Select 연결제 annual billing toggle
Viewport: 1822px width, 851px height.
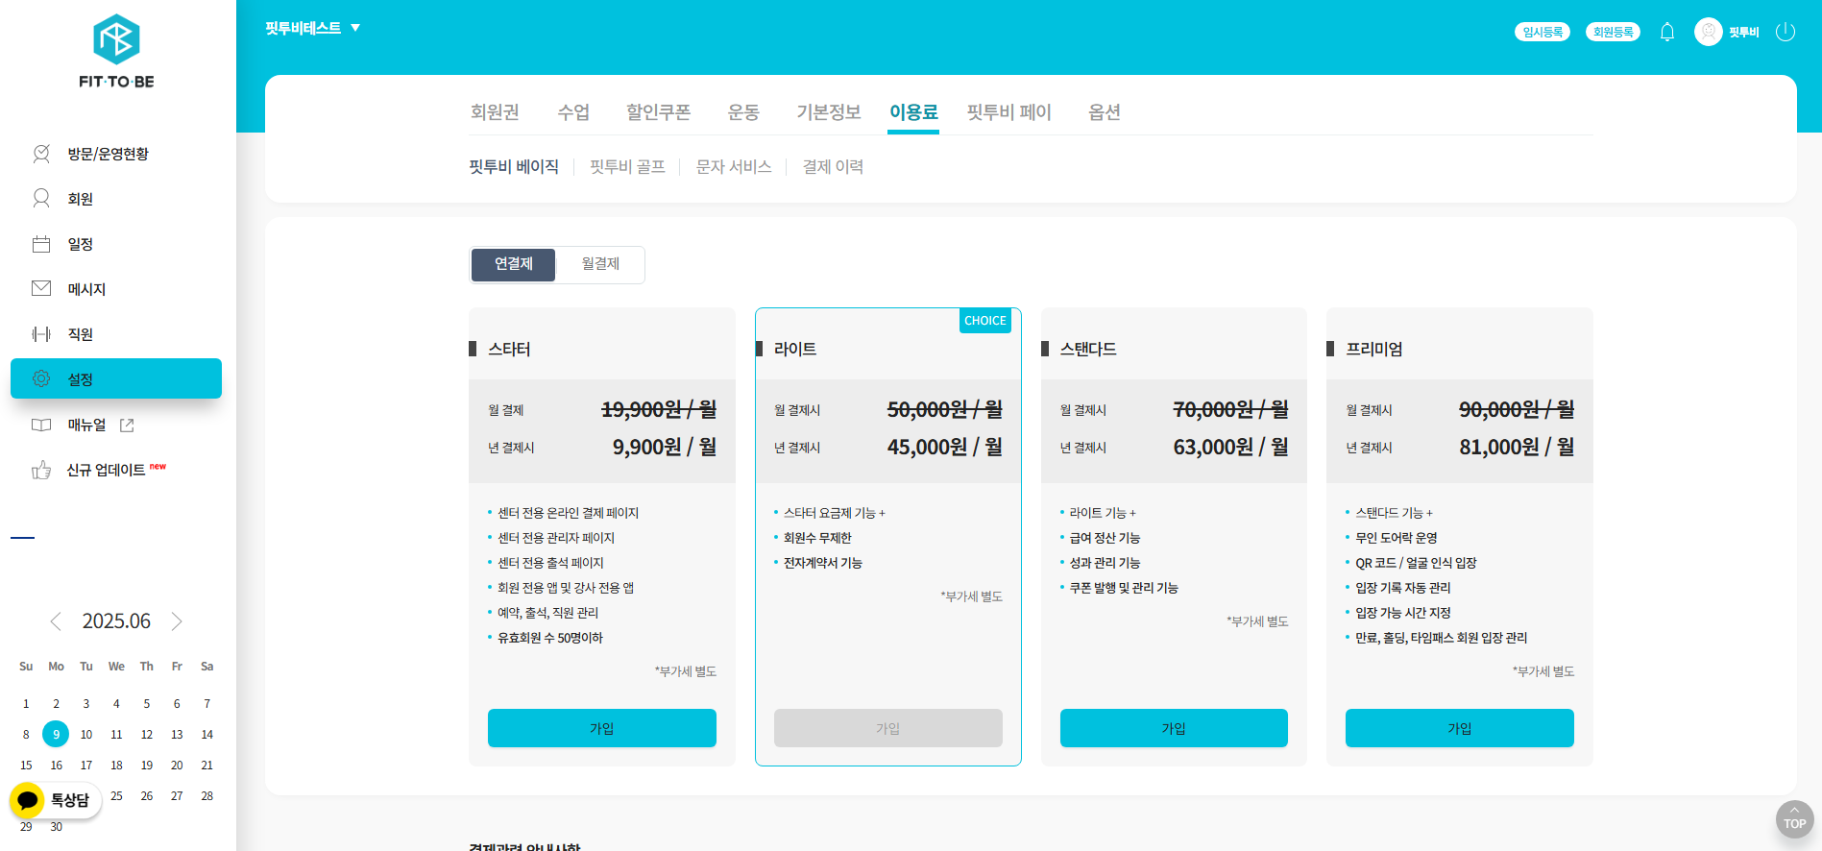point(513,264)
